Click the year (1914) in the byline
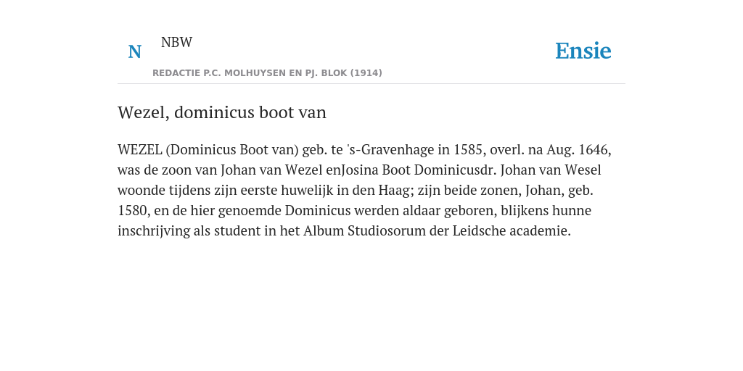The width and height of the screenshot is (743, 371). click(x=366, y=73)
